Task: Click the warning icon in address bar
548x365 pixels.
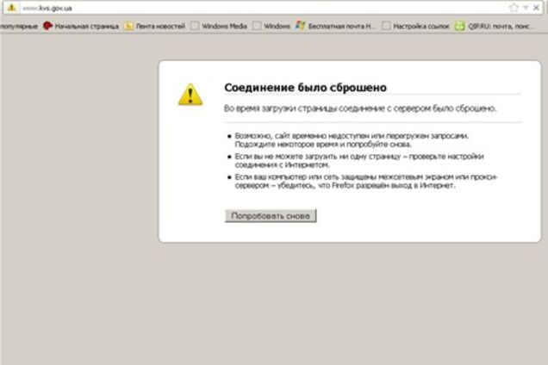Action: pos(11,8)
